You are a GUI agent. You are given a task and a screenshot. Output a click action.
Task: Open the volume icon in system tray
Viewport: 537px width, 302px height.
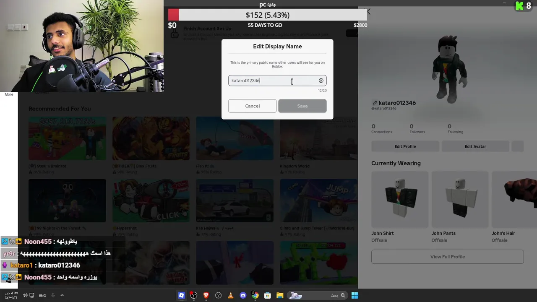tap(25, 295)
